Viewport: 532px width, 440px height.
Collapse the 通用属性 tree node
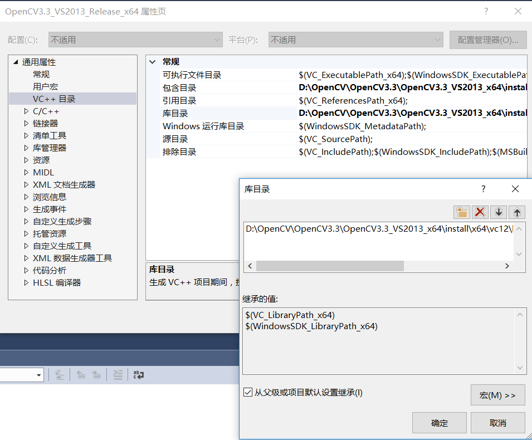[x=16, y=62]
